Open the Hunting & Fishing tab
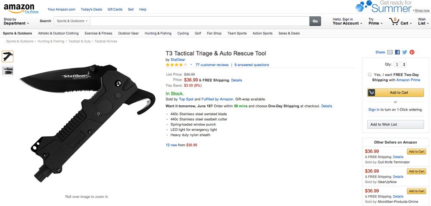Screen dimensions: 431x206 pos(158,33)
